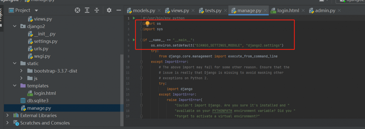Close the manage.py tab

tap(265, 11)
